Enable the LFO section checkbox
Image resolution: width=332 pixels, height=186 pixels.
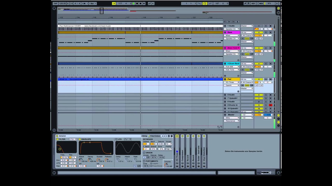coord(116,139)
